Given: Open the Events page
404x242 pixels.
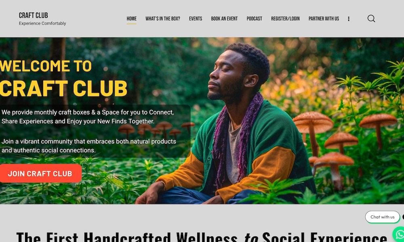Looking at the screenshot, I should pos(196,19).
